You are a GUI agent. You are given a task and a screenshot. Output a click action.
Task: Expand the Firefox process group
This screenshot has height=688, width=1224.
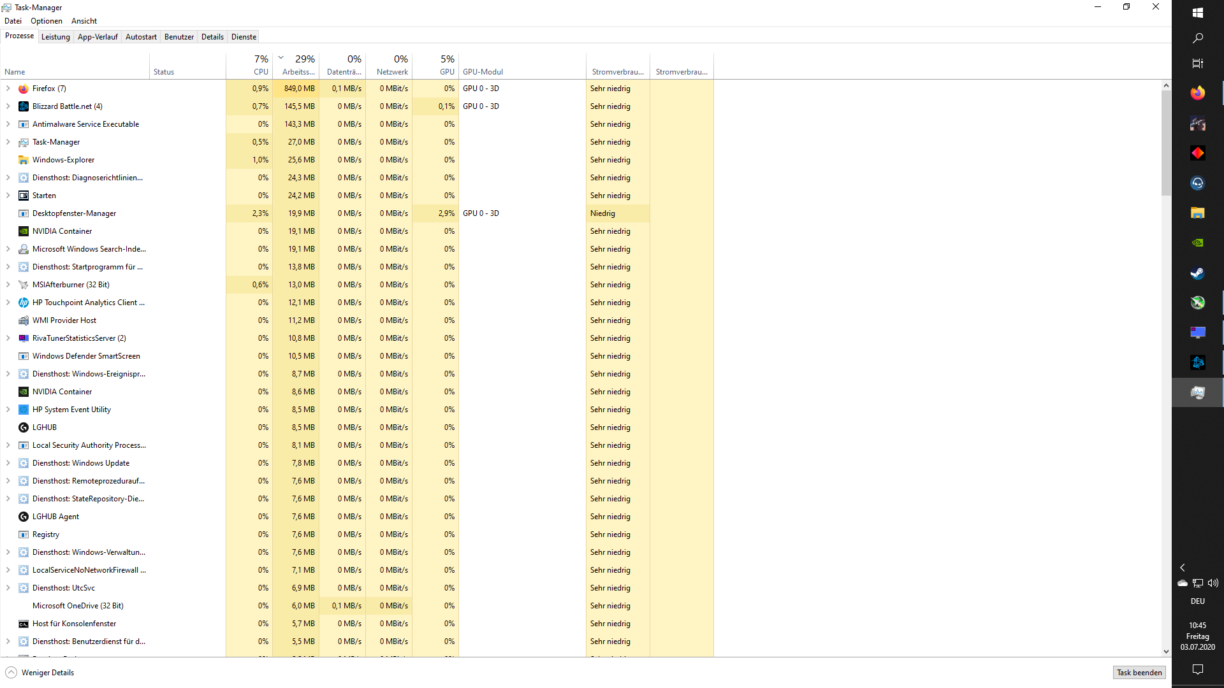8,89
